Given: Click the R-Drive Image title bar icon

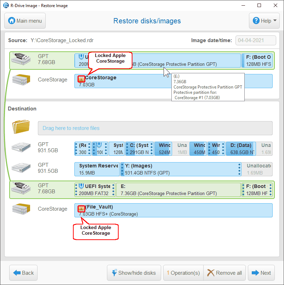Looking at the screenshot, I should pos(6,5).
